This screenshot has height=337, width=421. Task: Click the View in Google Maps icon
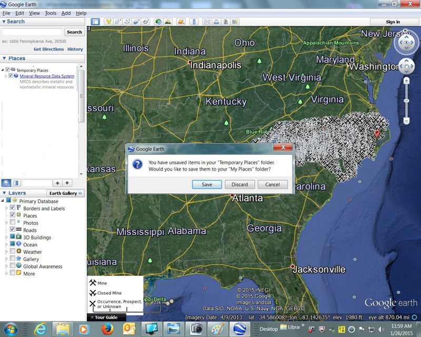tap(235, 22)
